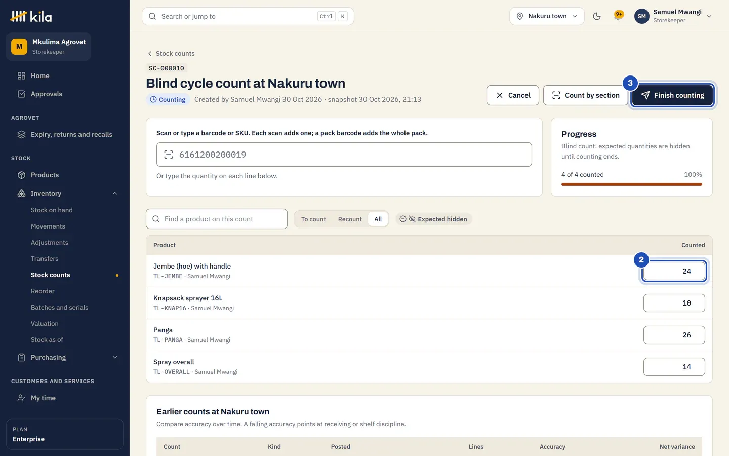Viewport: 729px width, 456px height.
Task: Open notifications bell with 9+ badge
Action: pos(618,16)
